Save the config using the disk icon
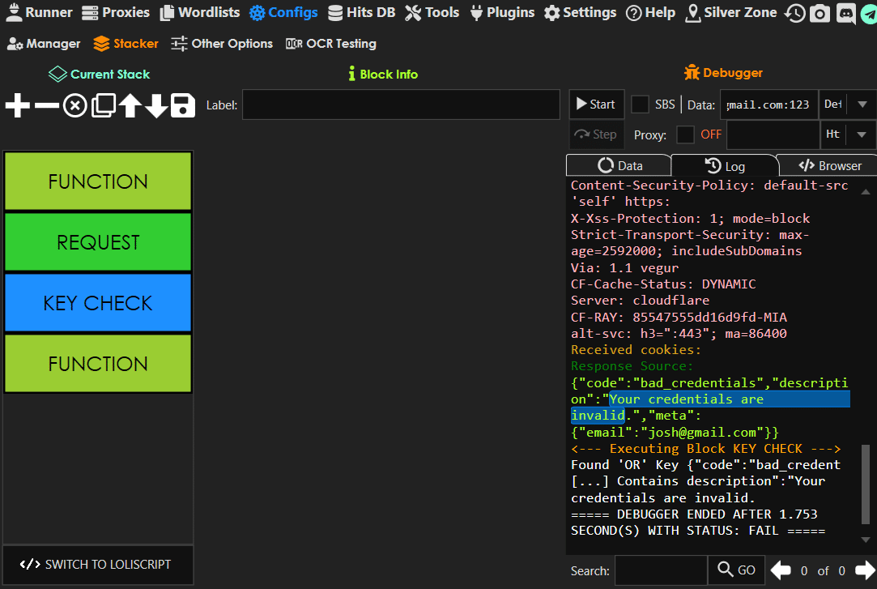 181,105
